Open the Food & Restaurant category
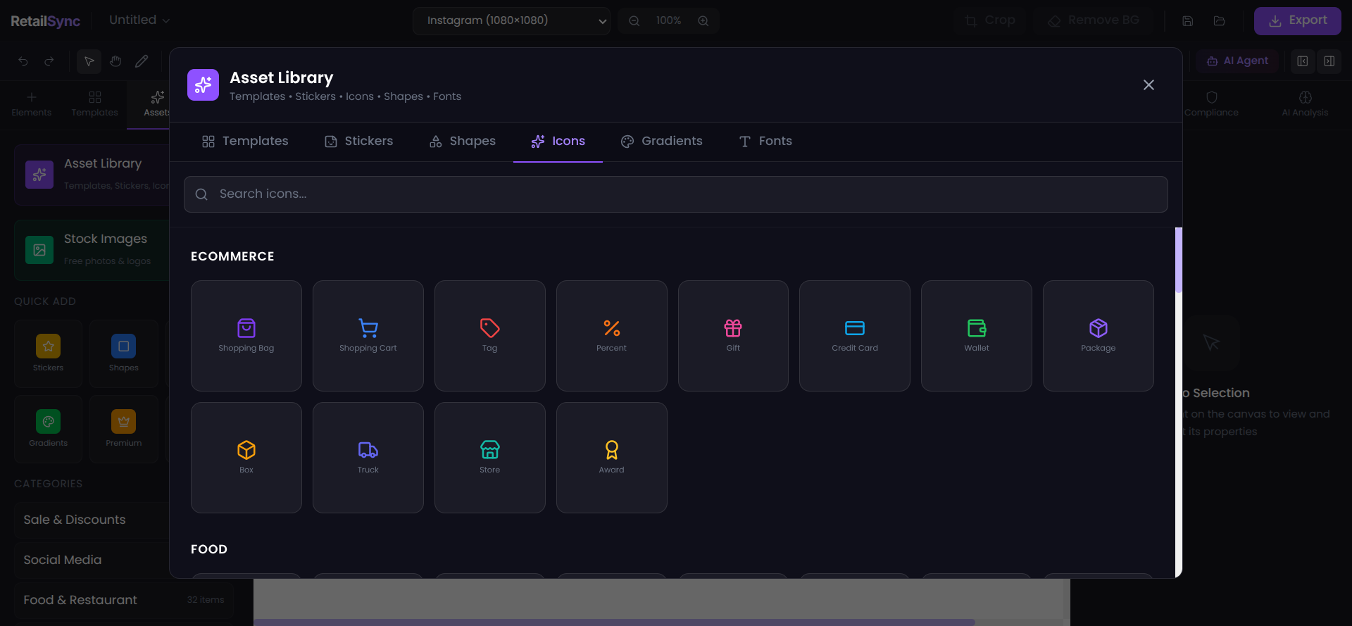Screen dimensions: 1352x626 point(124,601)
